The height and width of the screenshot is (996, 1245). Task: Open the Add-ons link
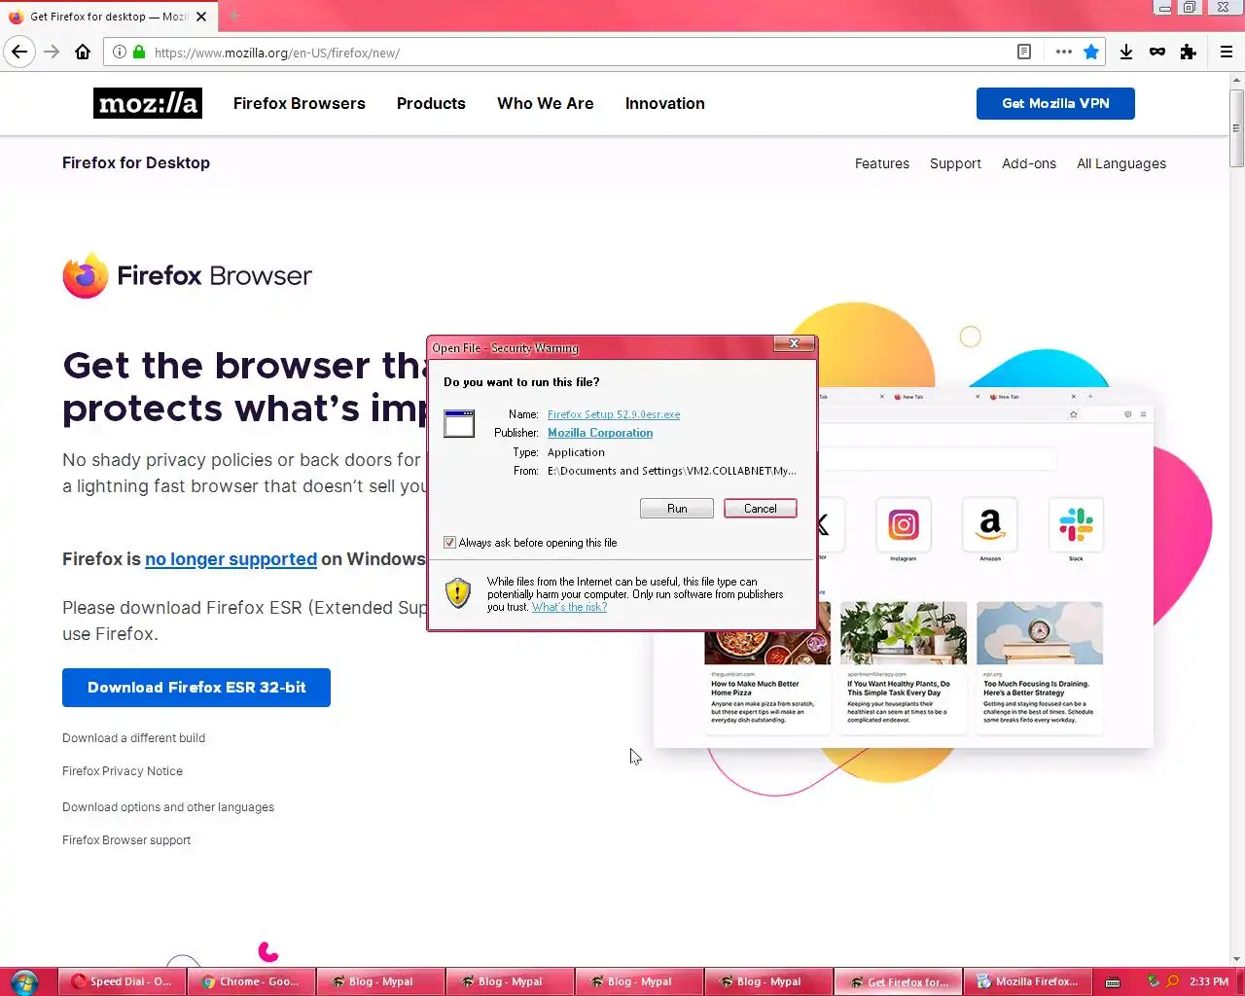(x=1029, y=163)
